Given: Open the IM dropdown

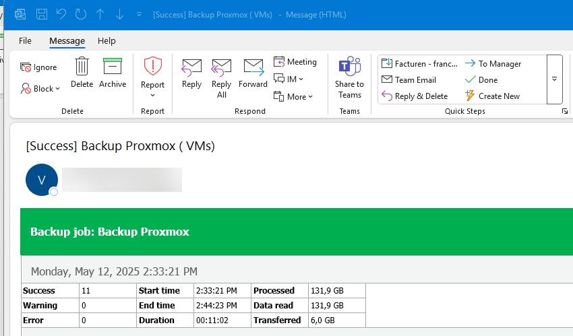Looking at the screenshot, I should [289, 79].
